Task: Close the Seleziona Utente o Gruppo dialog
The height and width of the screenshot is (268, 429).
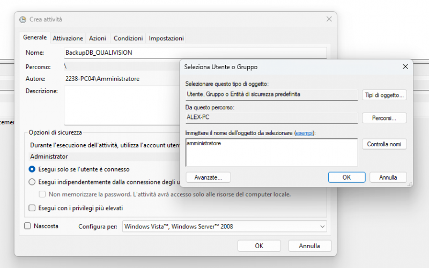Action: pyautogui.click(x=405, y=67)
